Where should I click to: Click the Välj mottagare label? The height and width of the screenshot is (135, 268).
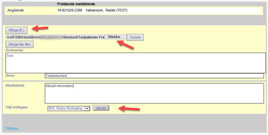pos(17,107)
